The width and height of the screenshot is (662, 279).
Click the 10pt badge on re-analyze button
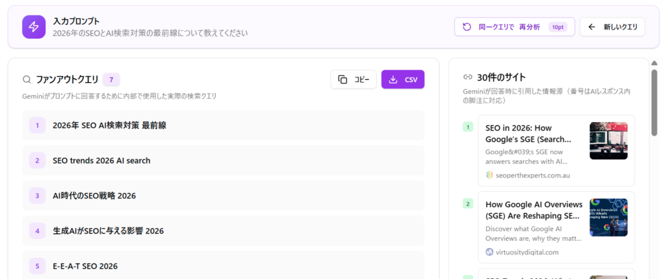click(x=557, y=27)
